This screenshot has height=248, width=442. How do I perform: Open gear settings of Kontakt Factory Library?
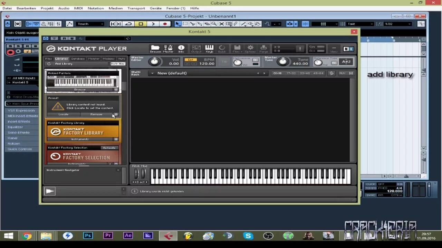coord(116,139)
